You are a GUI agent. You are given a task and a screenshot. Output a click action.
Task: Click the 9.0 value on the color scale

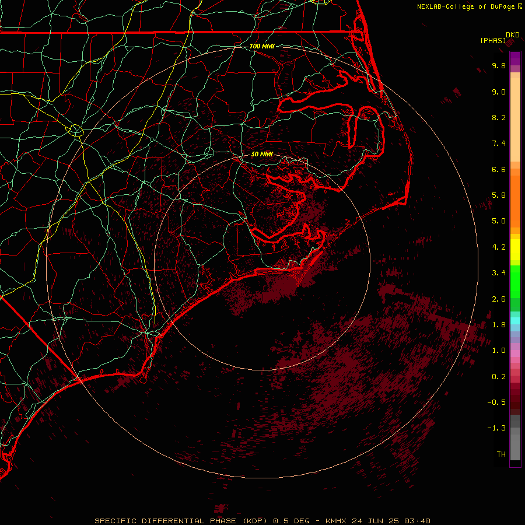499,92
